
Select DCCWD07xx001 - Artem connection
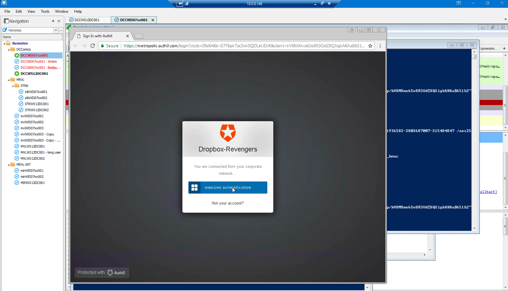tap(39, 62)
